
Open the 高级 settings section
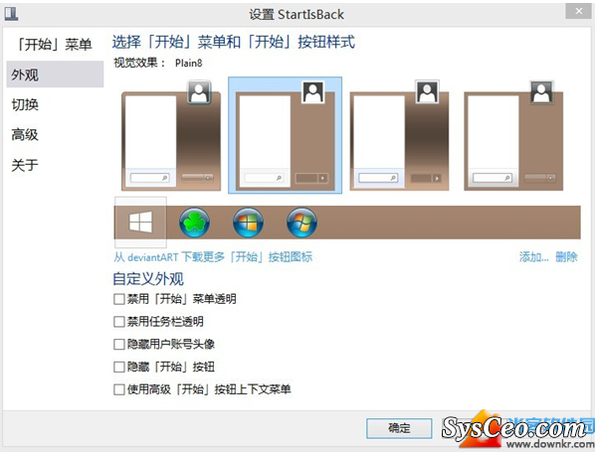[25, 134]
